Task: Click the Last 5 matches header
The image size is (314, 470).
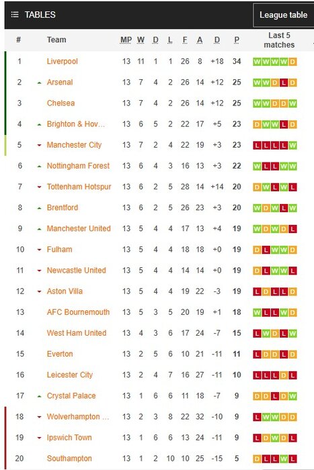Action: (x=279, y=40)
